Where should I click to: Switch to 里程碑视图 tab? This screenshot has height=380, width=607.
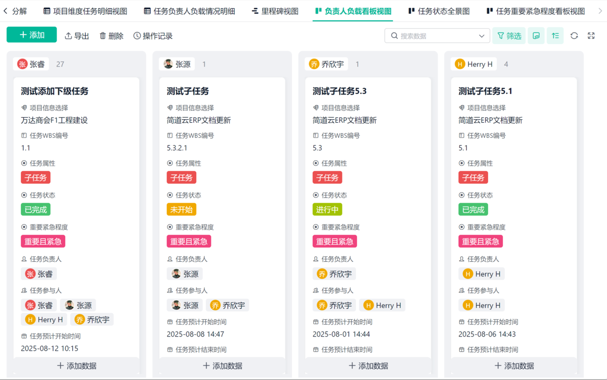coord(275,11)
